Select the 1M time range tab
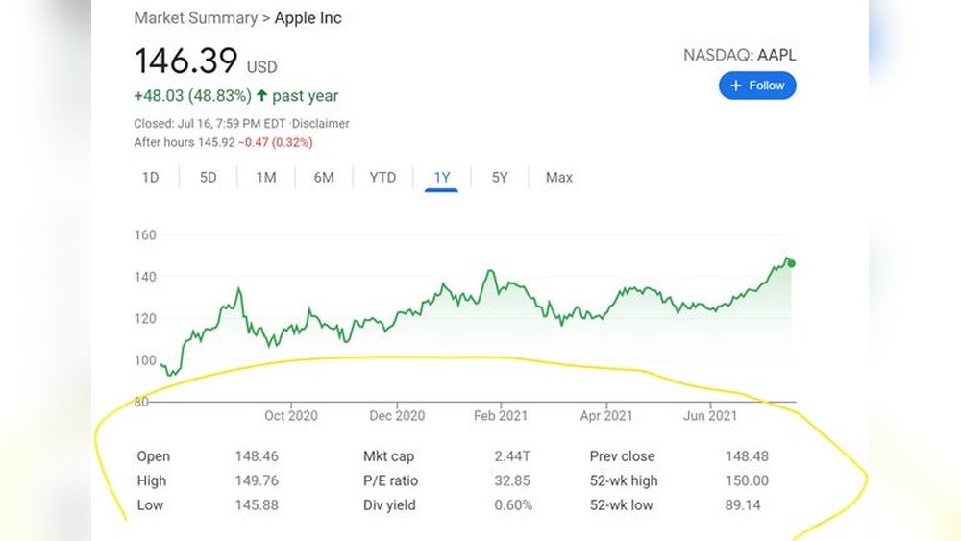 click(x=266, y=178)
